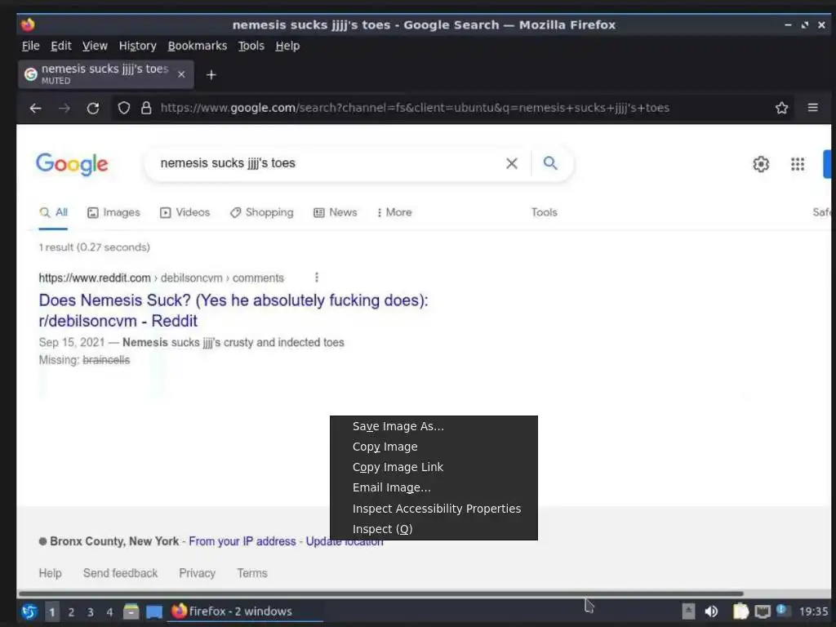
Task: Choose Save Image As from context menu
Action: pyautogui.click(x=434, y=426)
